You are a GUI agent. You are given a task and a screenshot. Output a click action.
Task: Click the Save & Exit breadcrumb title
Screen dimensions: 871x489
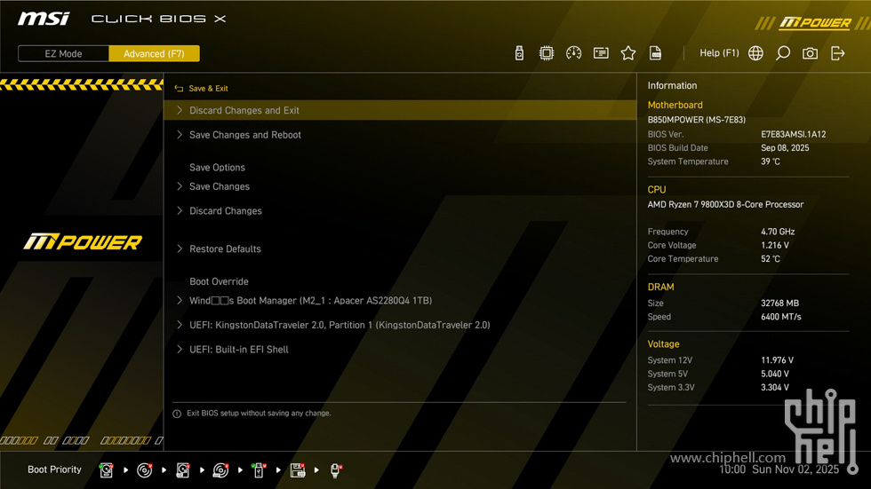point(208,88)
